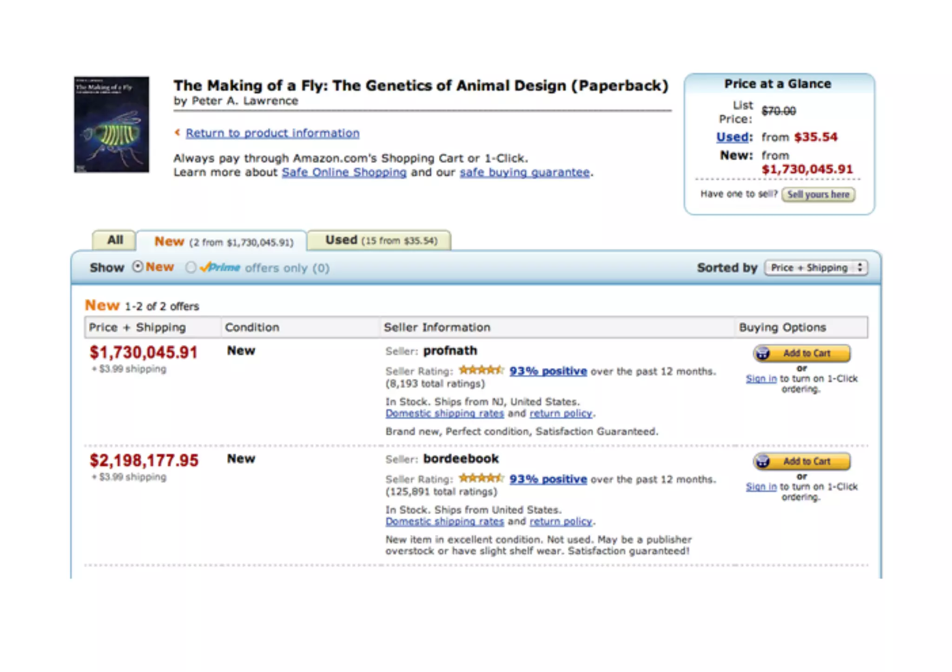Click Sign in under bordeebook's Add to Cart
Viewport: 952px width, 672px height.
761,487
